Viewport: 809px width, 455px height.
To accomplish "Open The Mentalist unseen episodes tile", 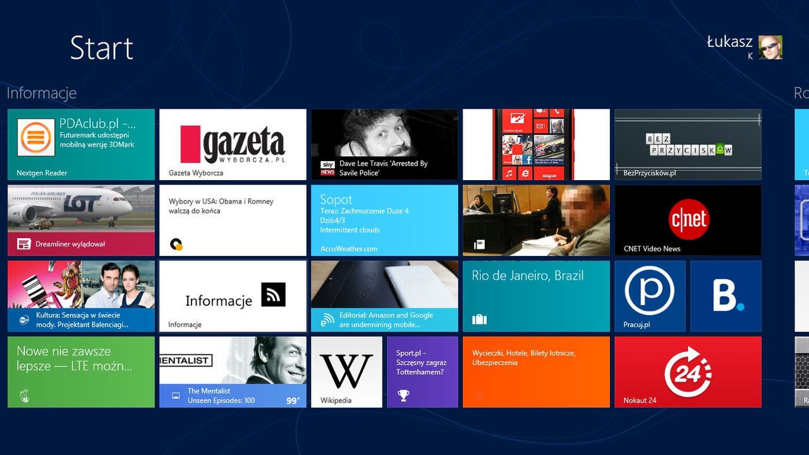I will point(233,372).
